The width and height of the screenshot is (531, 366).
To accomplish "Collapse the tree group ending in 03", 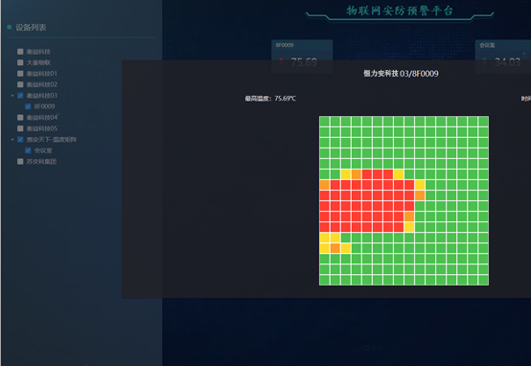I will pos(12,96).
